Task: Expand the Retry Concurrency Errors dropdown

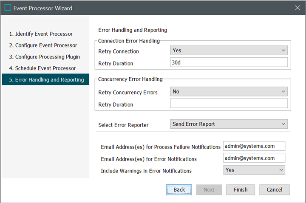Action: coord(228,91)
